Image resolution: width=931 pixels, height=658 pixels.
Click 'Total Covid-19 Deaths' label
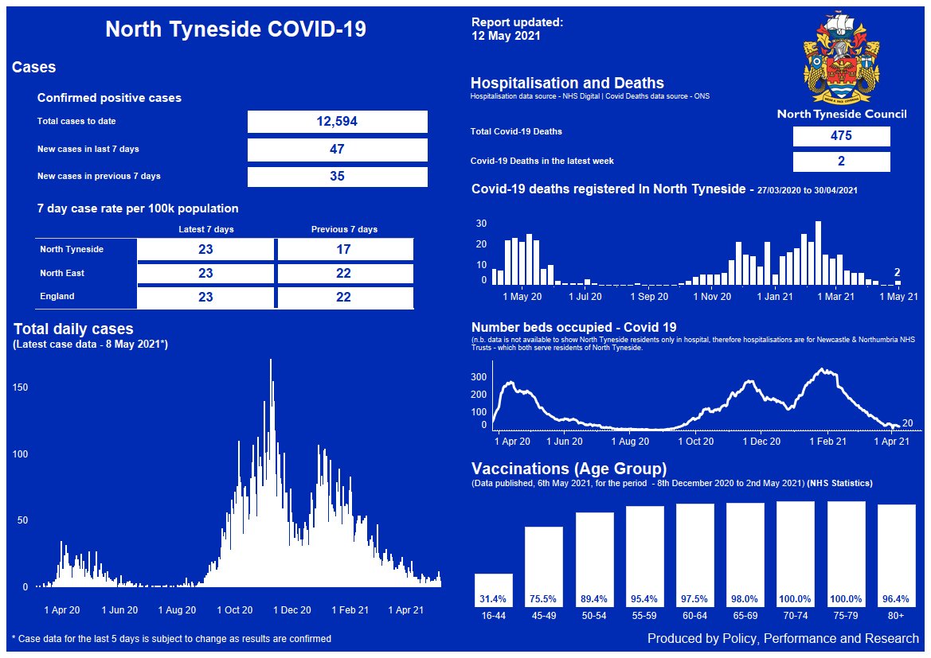click(516, 132)
